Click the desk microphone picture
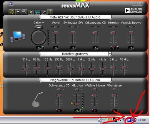Screen dimensions: 150x124 [37, 100]
